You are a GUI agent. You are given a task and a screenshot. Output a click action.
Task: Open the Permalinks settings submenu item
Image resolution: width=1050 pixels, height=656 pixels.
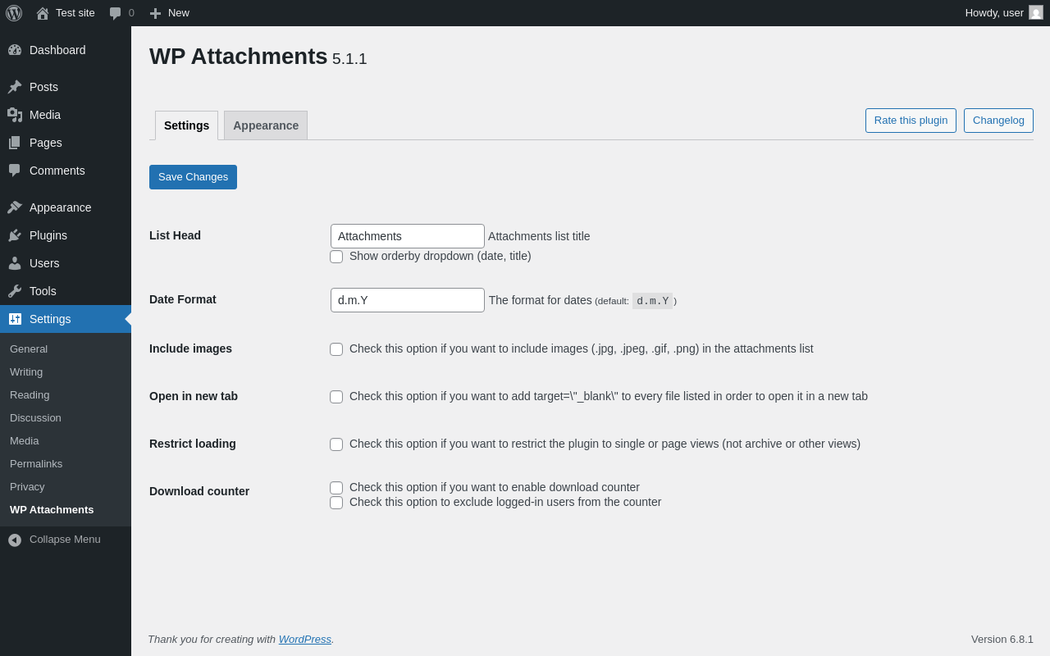36,464
